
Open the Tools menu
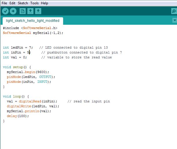[x=34, y=3]
